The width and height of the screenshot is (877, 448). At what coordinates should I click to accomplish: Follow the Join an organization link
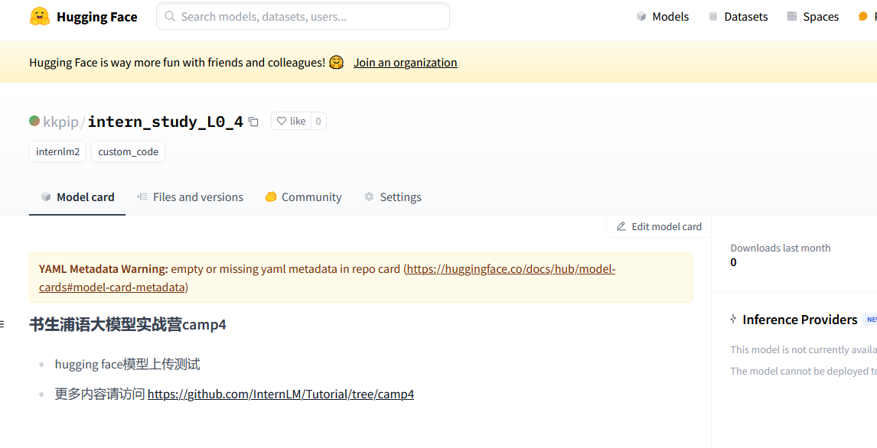pyautogui.click(x=406, y=62)
